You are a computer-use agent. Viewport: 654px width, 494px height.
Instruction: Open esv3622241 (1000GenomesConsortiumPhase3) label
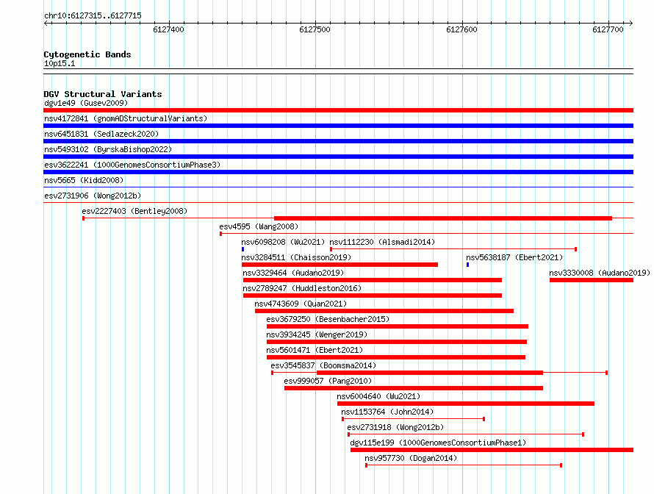coord(132,165)
